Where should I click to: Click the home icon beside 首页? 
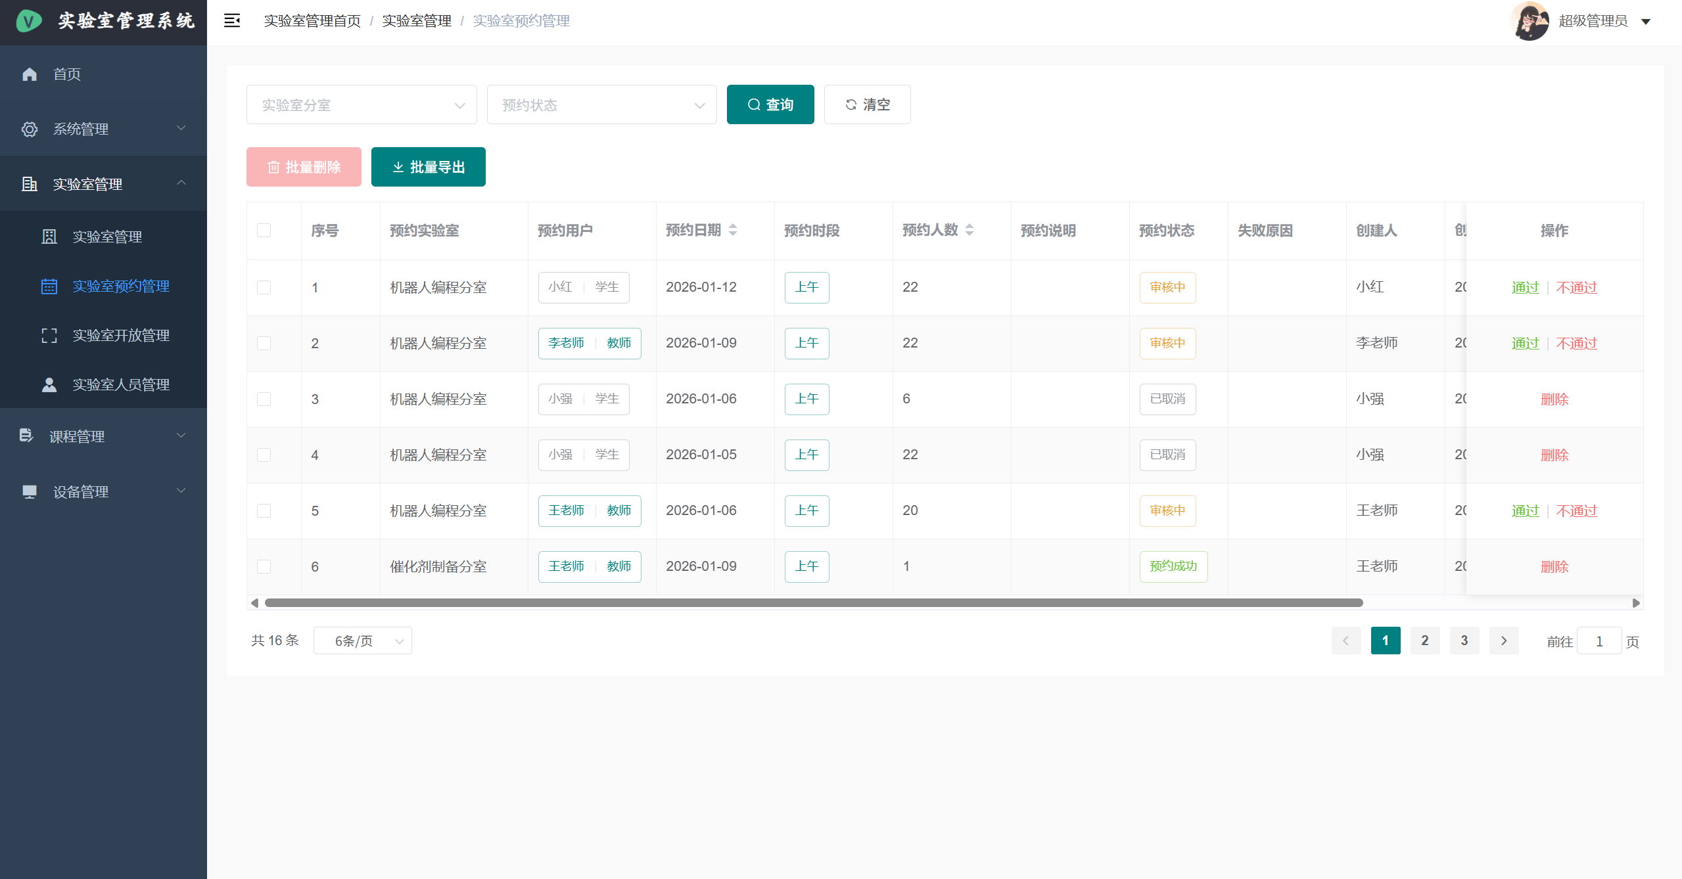pyautogui.click(x=30, y=74)
